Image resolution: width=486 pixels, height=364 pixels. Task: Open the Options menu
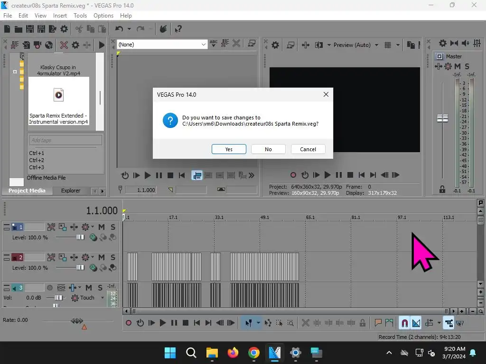(x=103, y=16)
